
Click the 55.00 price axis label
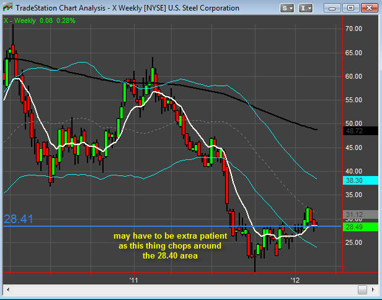point(353,100)
